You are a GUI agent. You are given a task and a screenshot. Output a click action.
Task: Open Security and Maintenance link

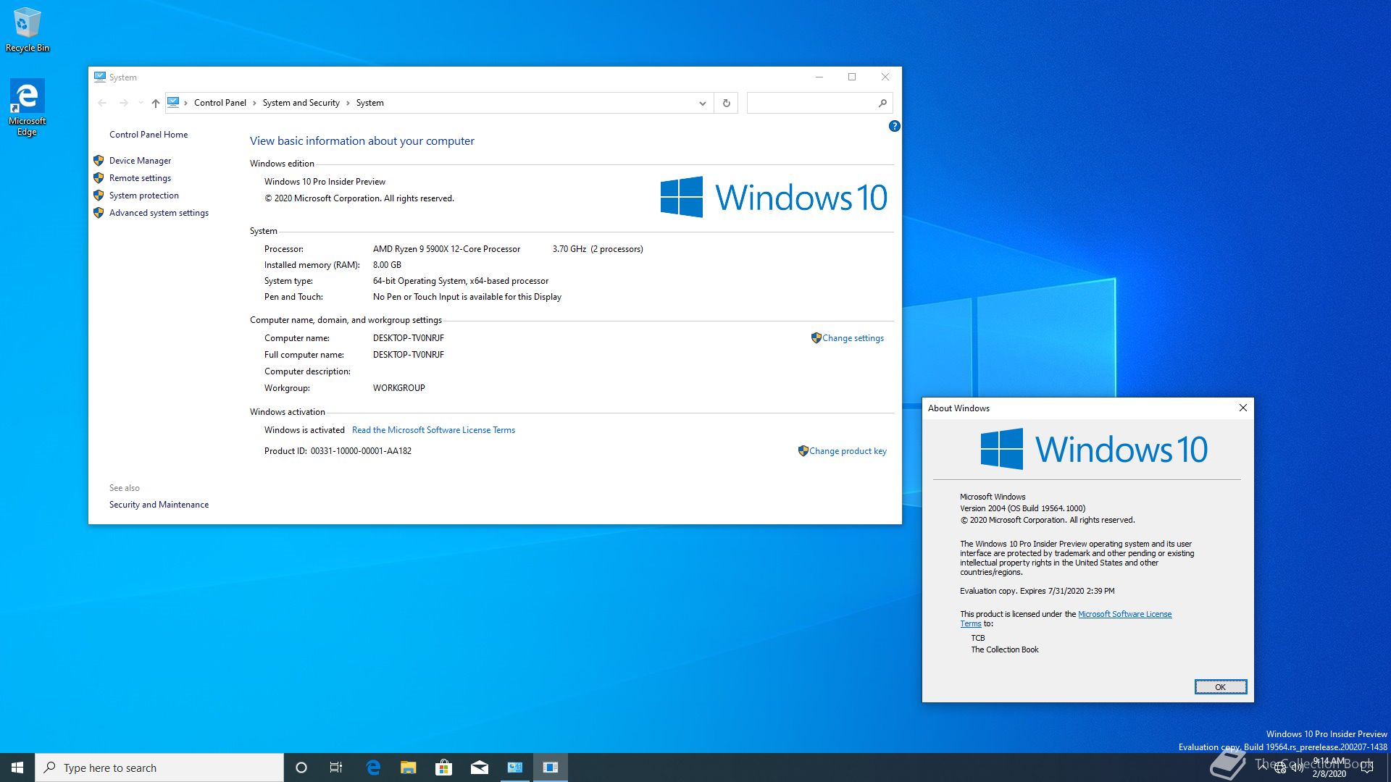159,505
